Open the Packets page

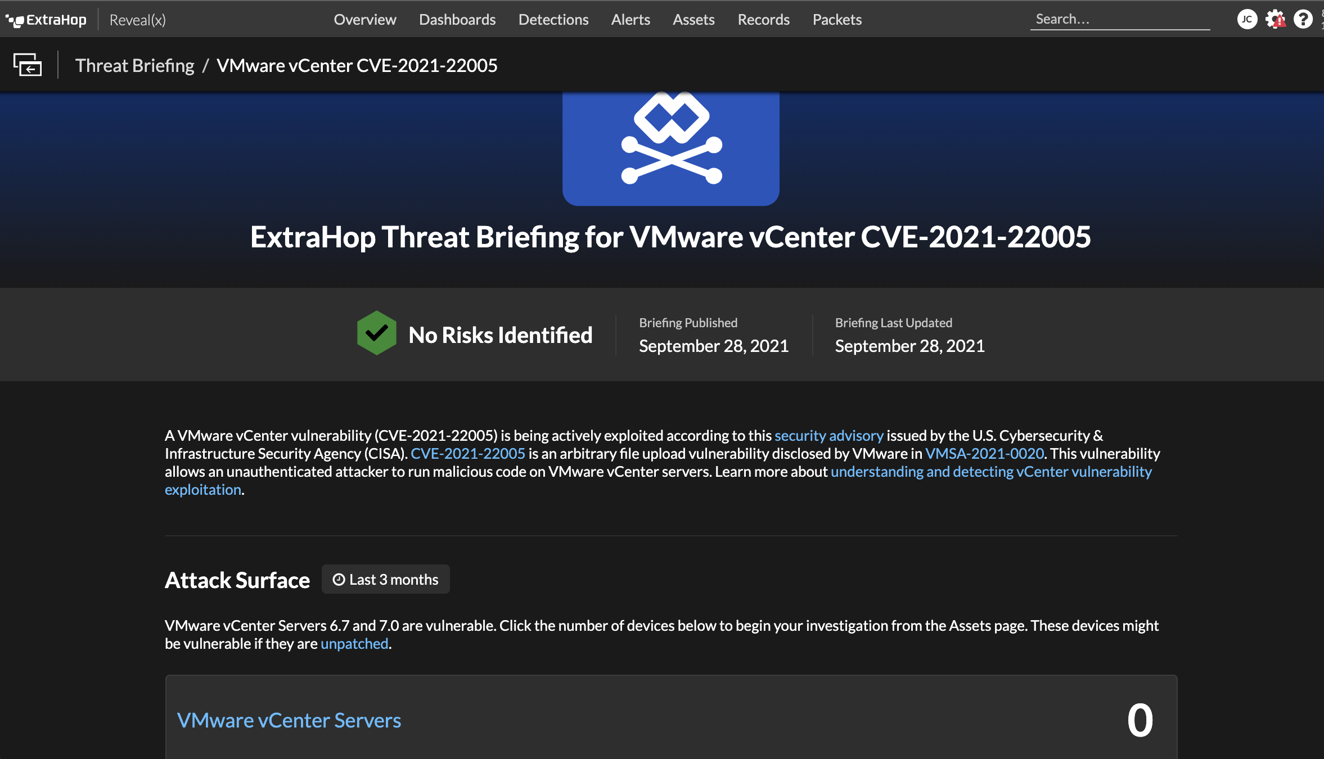(x=837, y=20)
